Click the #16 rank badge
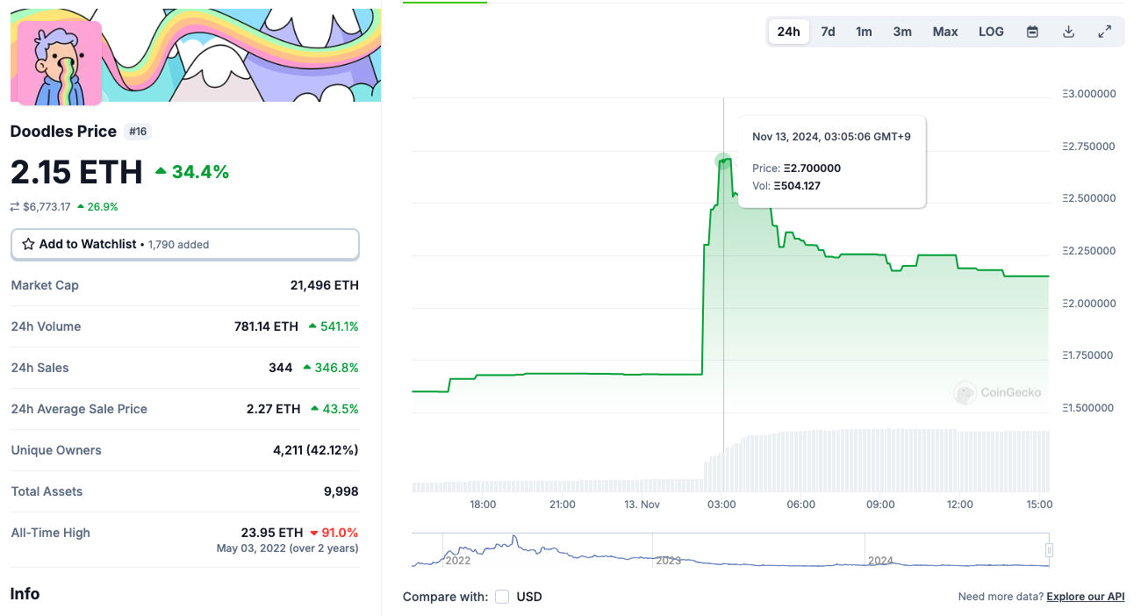 click(x=139, y=132)
